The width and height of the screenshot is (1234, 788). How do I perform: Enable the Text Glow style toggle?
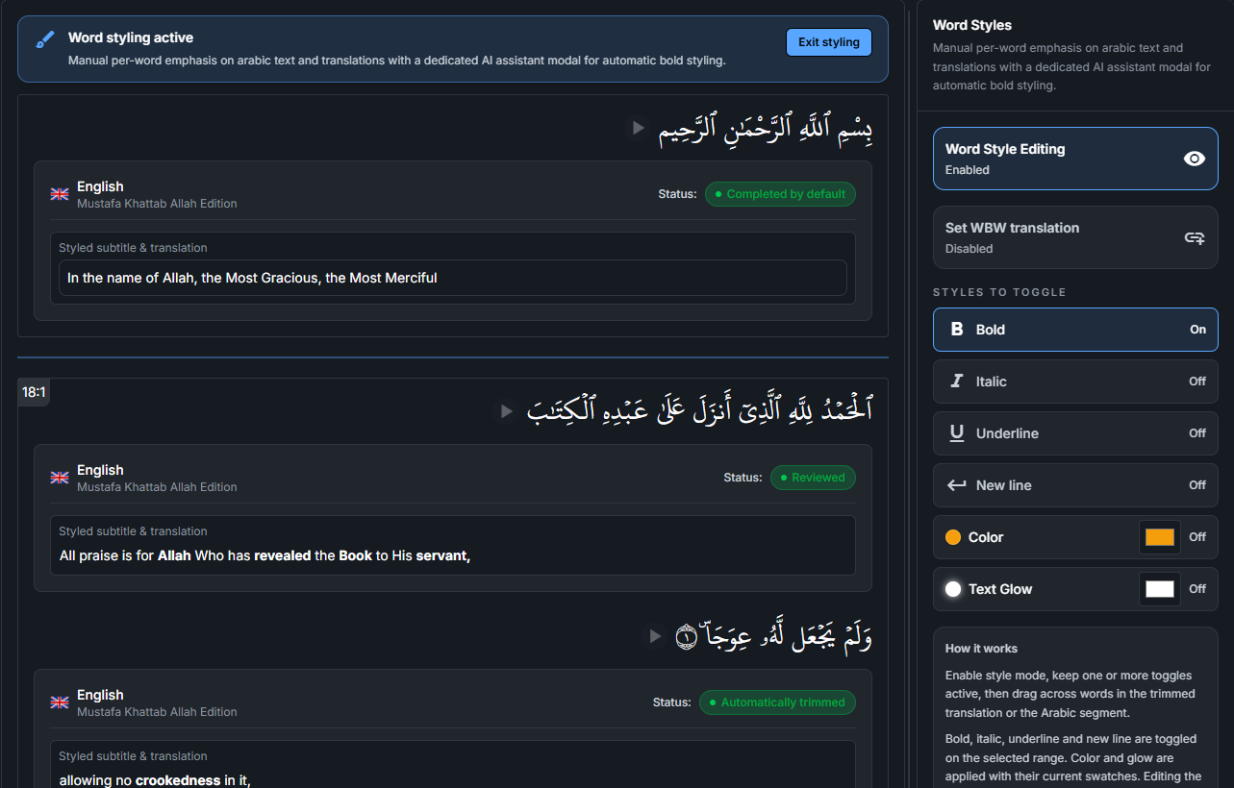pos(1075,589)
